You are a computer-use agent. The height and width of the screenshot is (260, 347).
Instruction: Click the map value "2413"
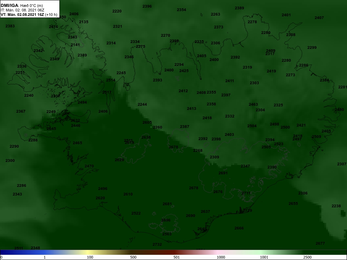click(x=192, y=109)
